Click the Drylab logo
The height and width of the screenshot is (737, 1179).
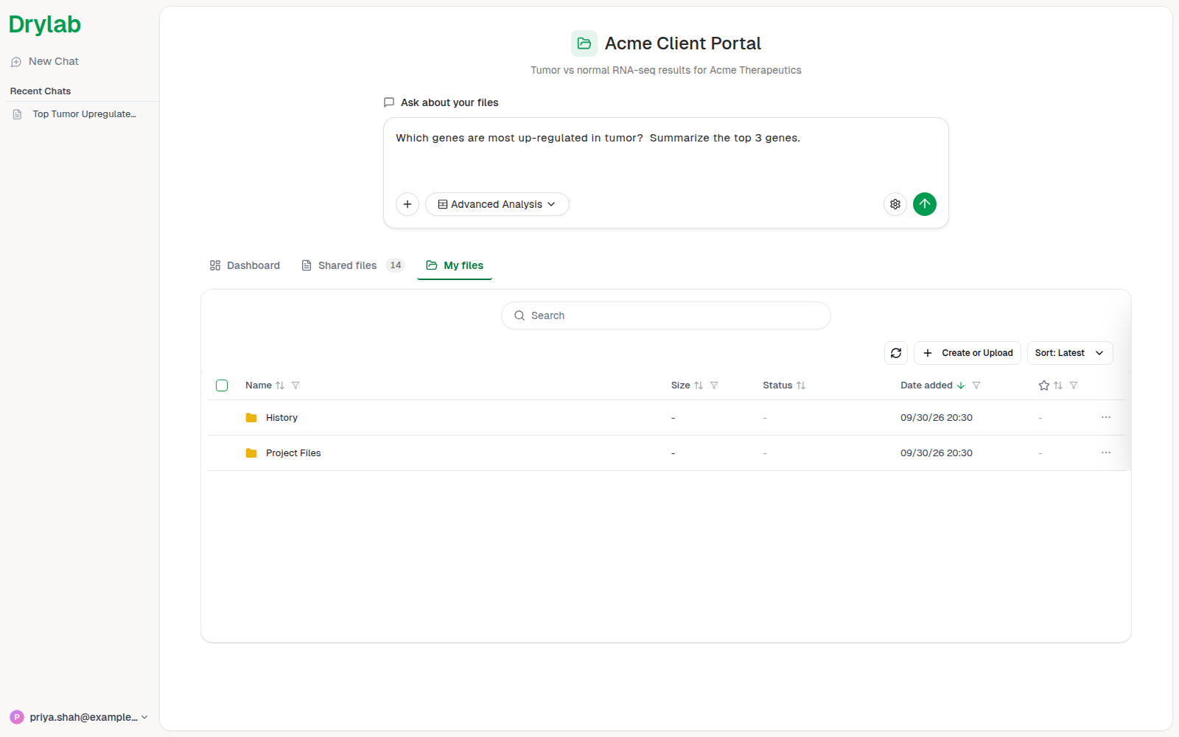[45, 24]
